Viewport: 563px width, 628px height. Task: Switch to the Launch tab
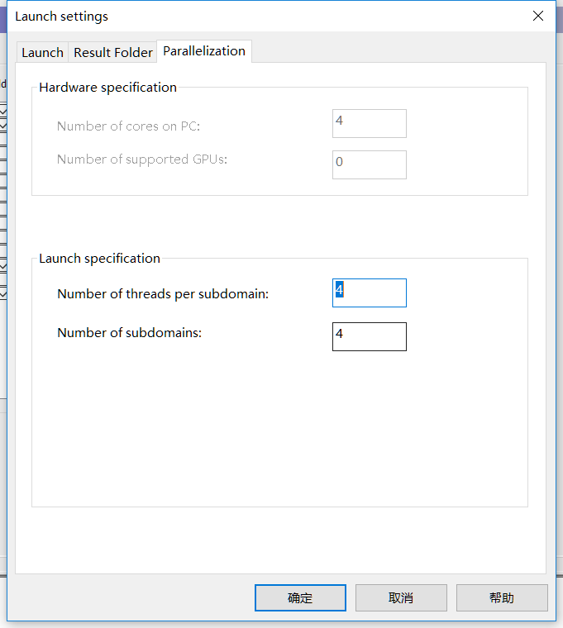tap(42, 52)
